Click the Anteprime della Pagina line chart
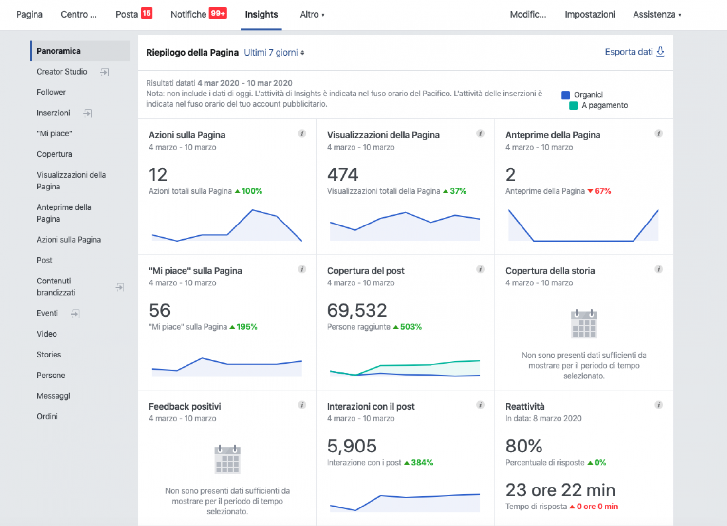727x526 pixels. pyautogui.click(x=583, y=225)
